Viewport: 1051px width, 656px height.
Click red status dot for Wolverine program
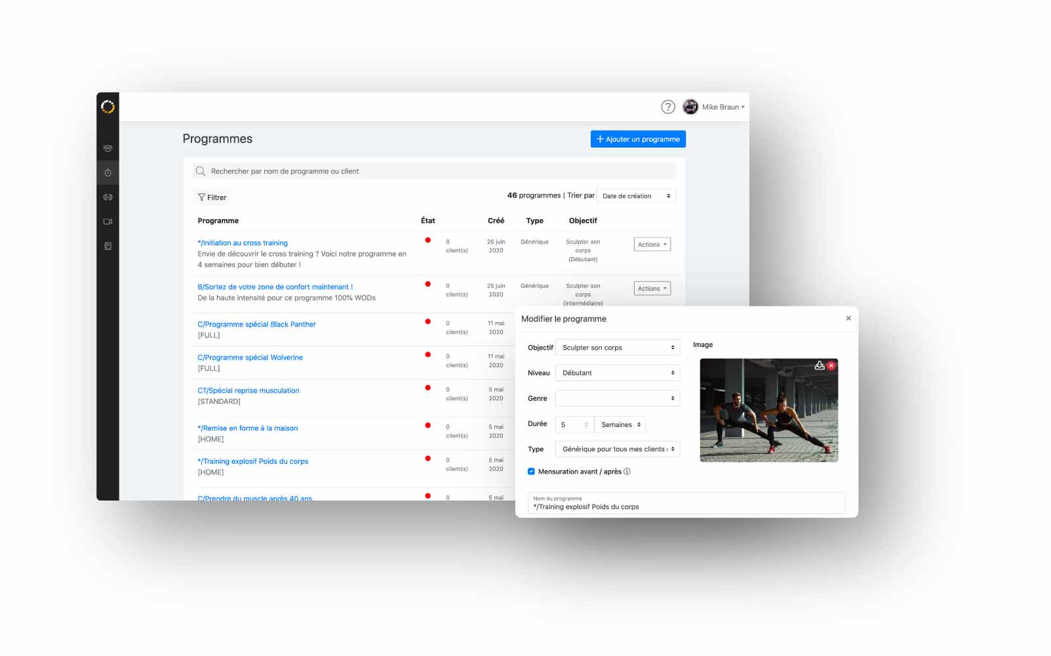pyautogui.click(x=427, y=355)
